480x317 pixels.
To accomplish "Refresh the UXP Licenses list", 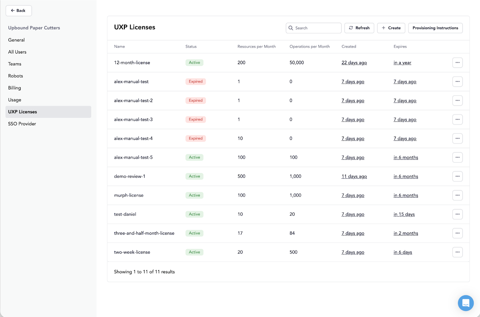I will tap(359, 28).
